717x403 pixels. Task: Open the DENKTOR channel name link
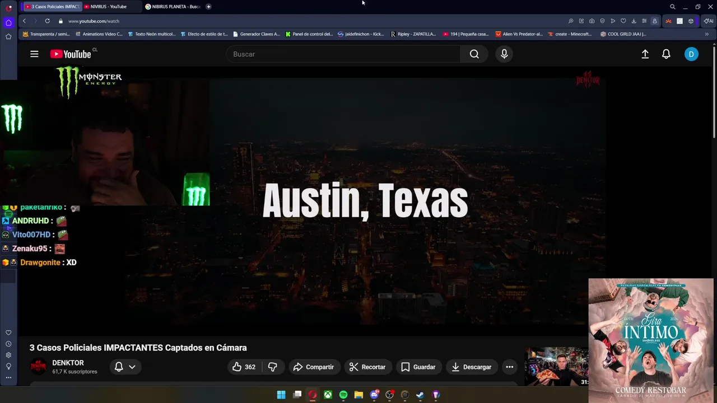68,363
